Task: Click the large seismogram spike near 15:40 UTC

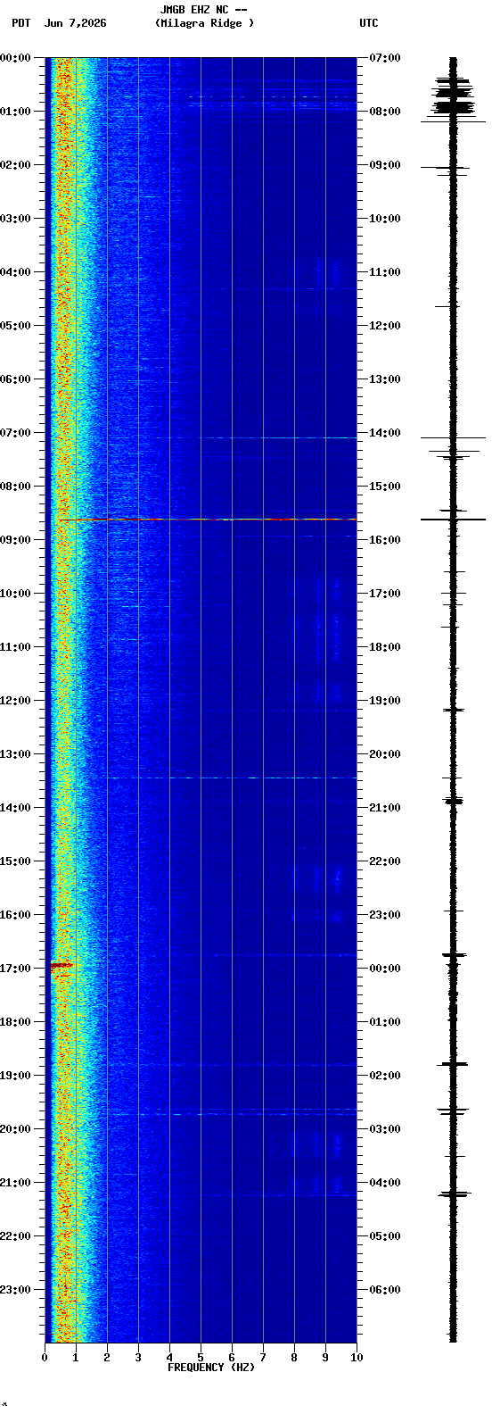Action: 453,519
